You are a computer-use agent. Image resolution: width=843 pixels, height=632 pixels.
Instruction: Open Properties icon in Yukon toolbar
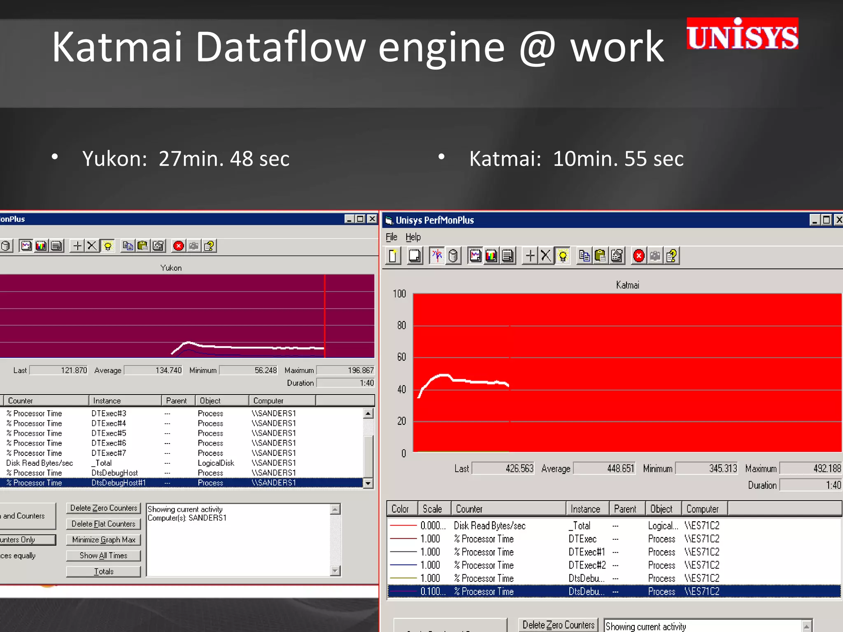coord(158,246)
